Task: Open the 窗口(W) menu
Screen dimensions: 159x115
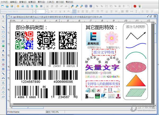Action: coord(60,2)
